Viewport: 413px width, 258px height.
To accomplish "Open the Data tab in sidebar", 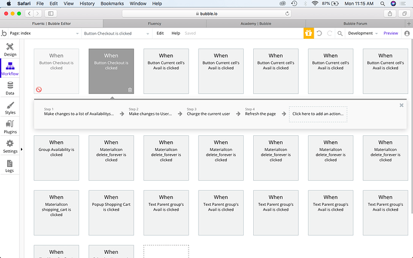I will point(10,88).
